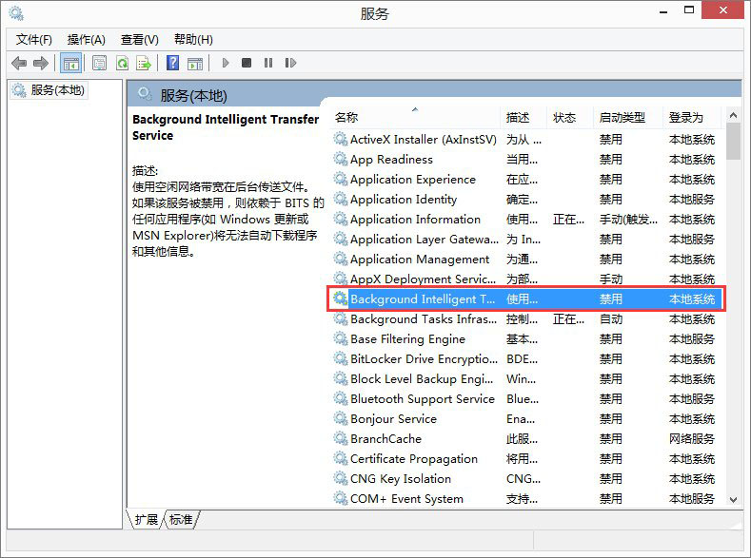
Task: Select Application Management service
Action: pos(420,260)
